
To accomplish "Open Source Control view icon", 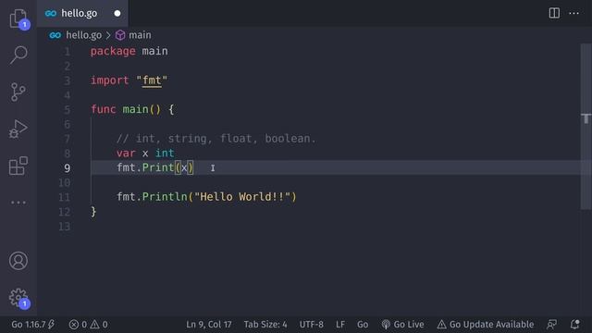I will coord(18,92).
